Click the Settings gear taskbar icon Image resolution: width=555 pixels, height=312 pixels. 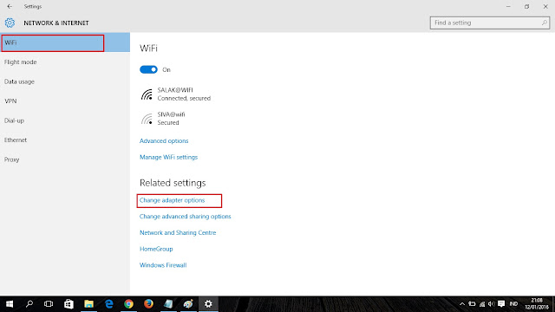(208, 304)
